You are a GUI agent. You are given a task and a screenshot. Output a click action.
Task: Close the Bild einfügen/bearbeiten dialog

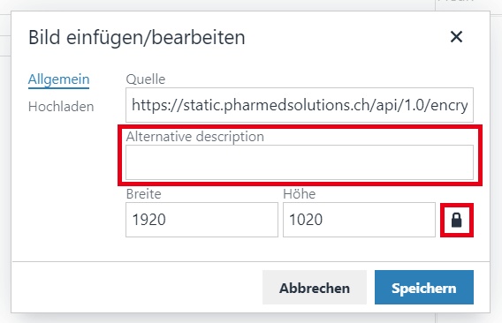tap(456, 37)
